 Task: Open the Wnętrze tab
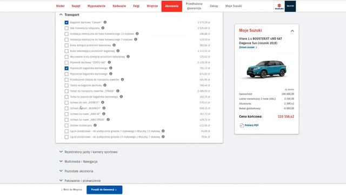tap(152, 6)
